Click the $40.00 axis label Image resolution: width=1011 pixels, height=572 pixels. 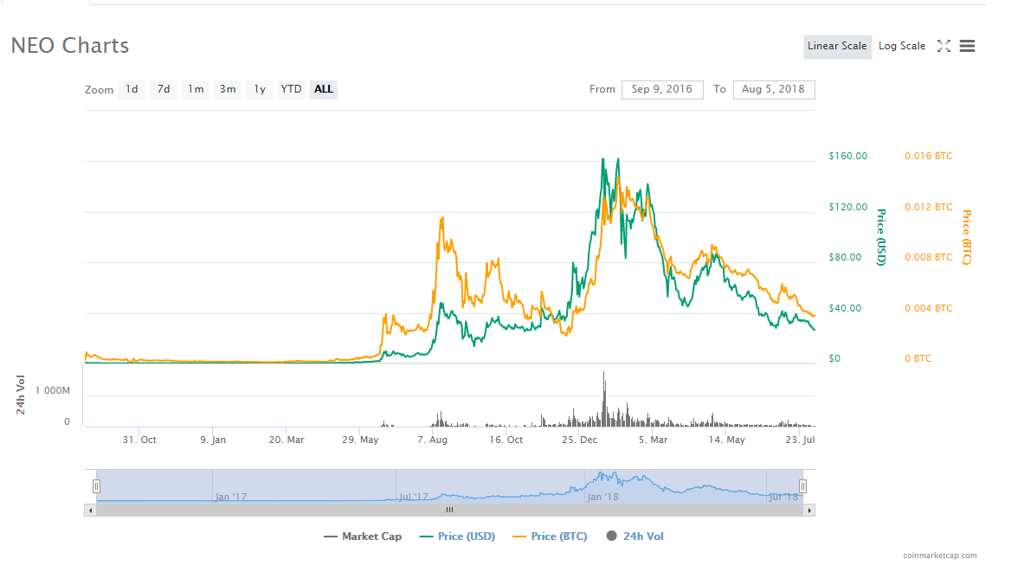click(846, 308)
